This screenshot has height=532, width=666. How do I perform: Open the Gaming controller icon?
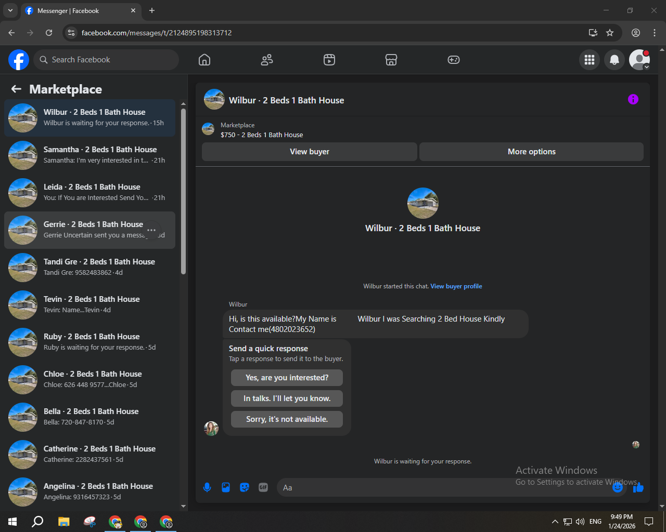point(454,60)
